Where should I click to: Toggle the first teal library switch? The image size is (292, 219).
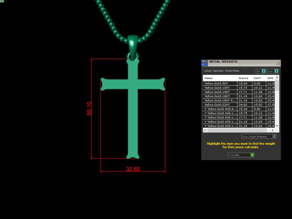pos(263,71)
